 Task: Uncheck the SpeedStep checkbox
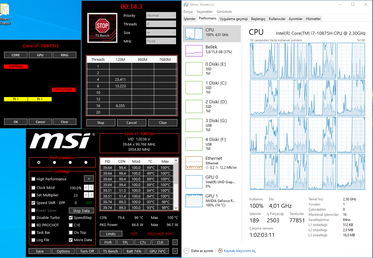tap(71, 217)
